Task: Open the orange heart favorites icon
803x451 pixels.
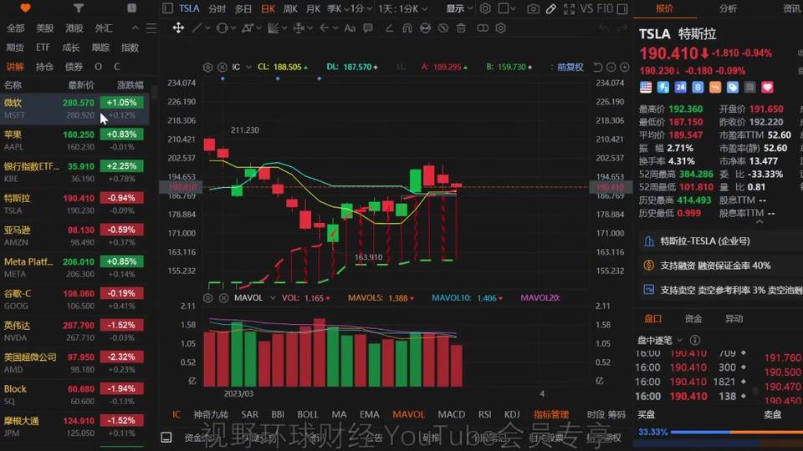Action: [25, 8]
